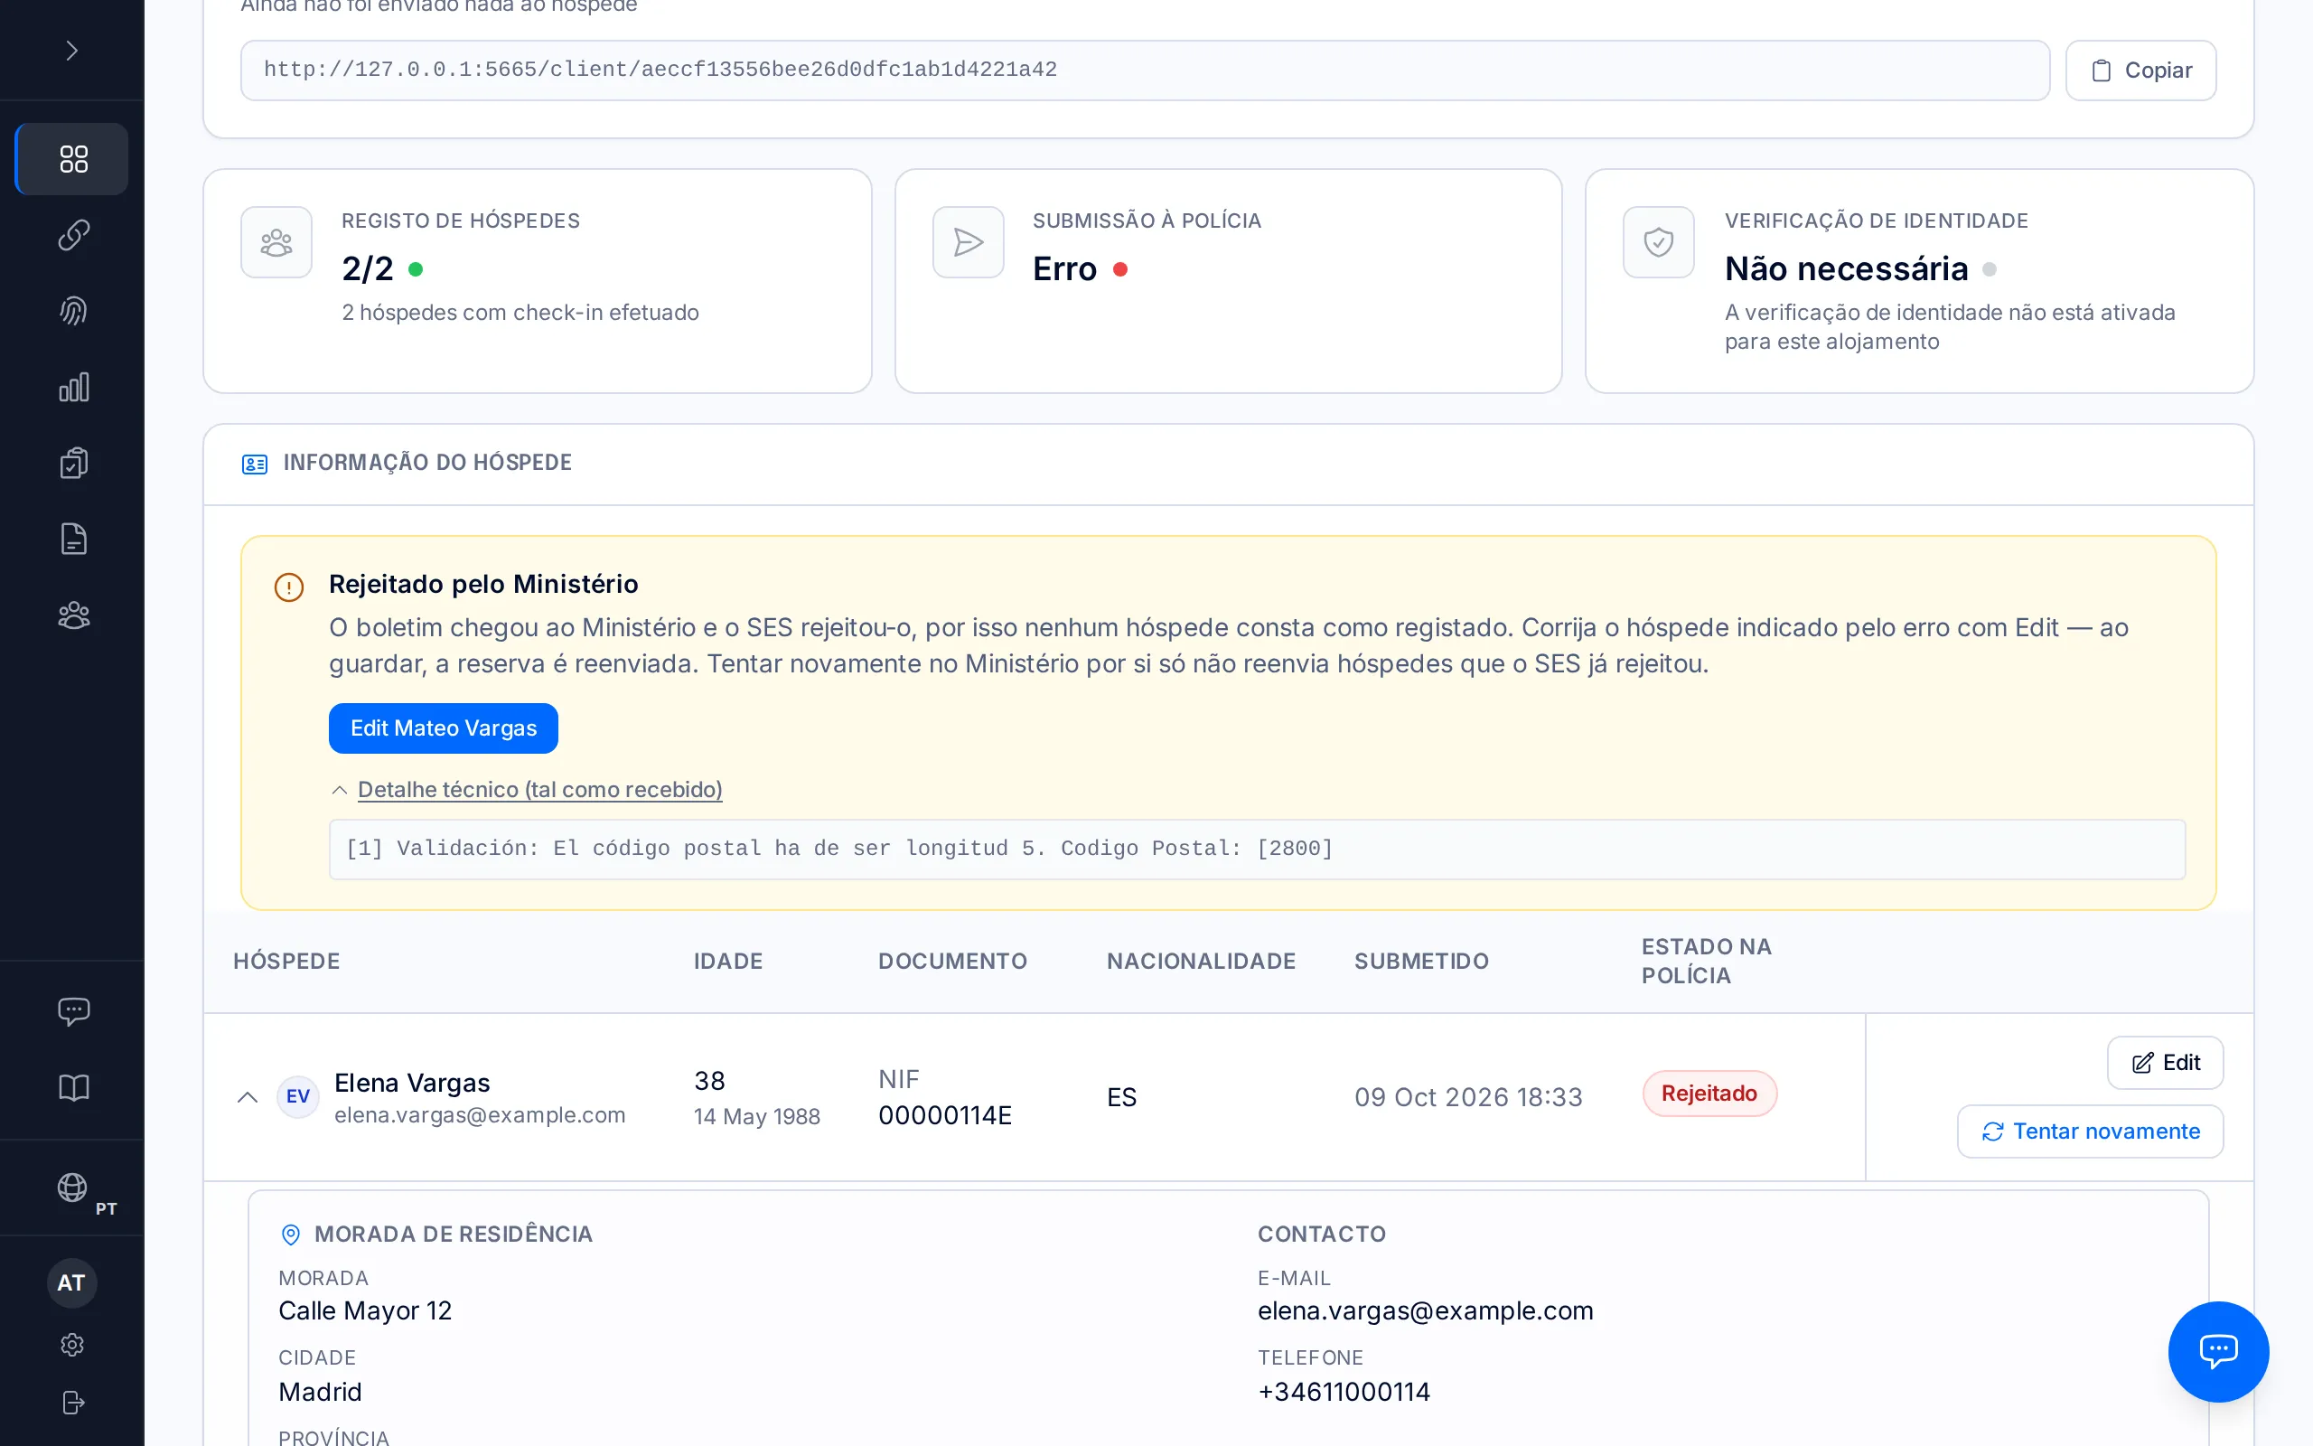This screenshot has width=2313, height=1446.
Task: Click the warning icon in rejection alert
Action: click(288, 587)
